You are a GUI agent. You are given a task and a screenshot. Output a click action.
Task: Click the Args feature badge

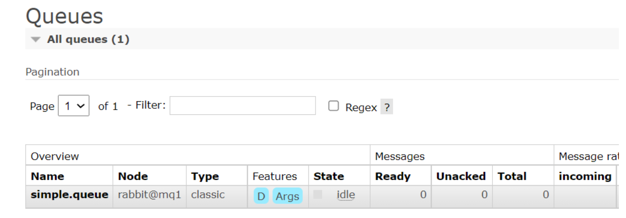pos(287,196)
